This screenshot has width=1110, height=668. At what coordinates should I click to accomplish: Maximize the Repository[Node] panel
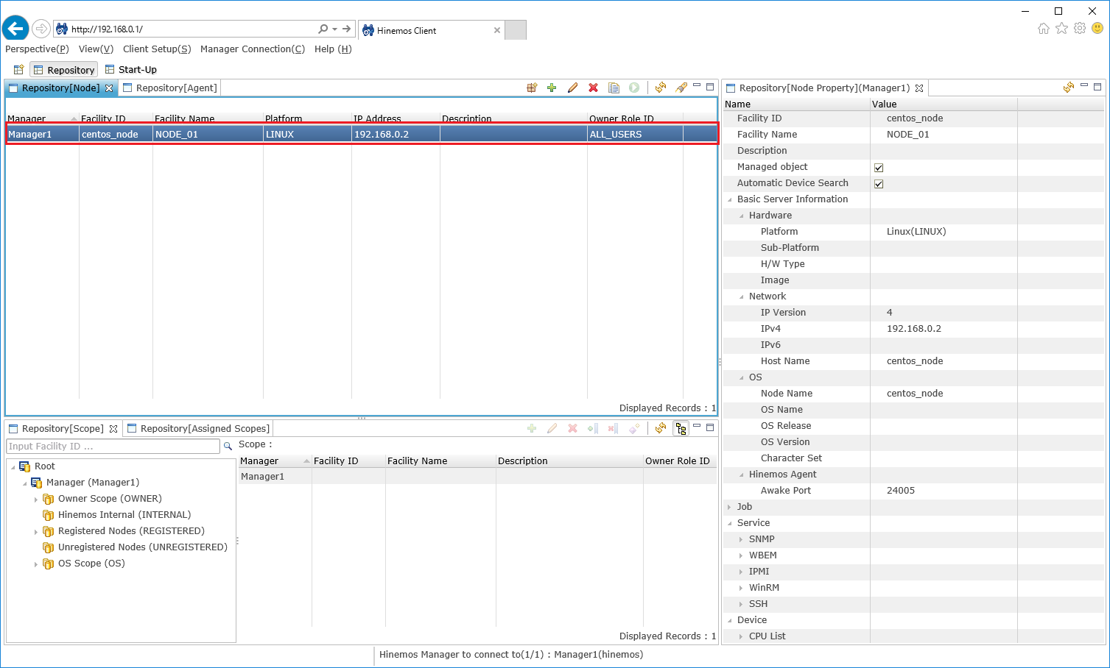pyautogui.click(x=710, y=87)
